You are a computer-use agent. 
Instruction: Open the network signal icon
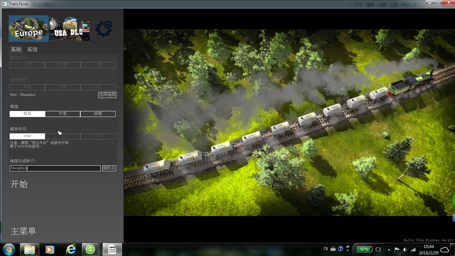[413, 249]
